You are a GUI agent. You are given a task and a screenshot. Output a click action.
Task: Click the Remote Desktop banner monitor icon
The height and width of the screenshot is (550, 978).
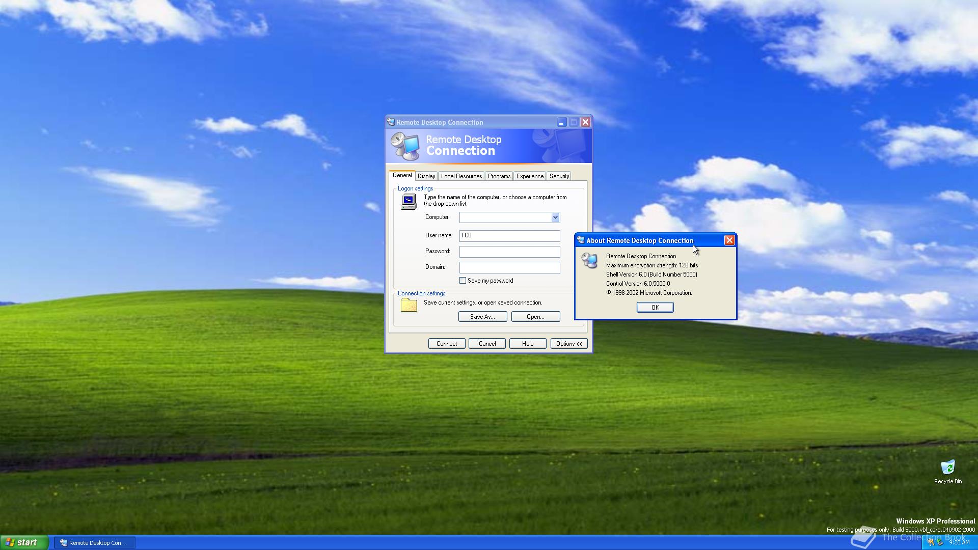pos(405,146)
